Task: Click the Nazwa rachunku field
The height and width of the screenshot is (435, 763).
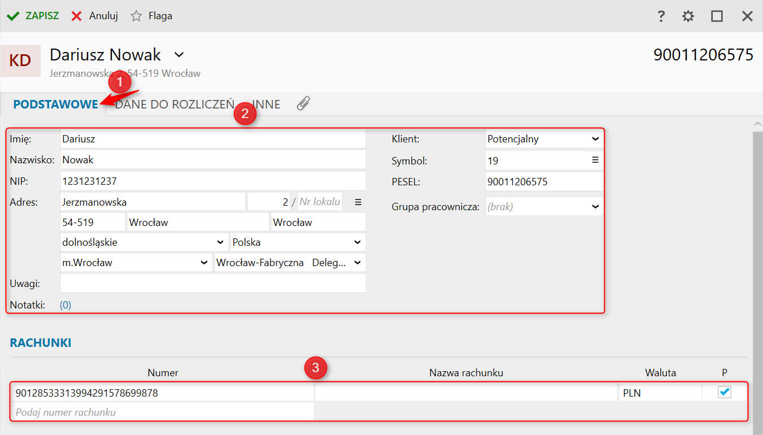Action: pyautogui.click(x=466, y=393)
